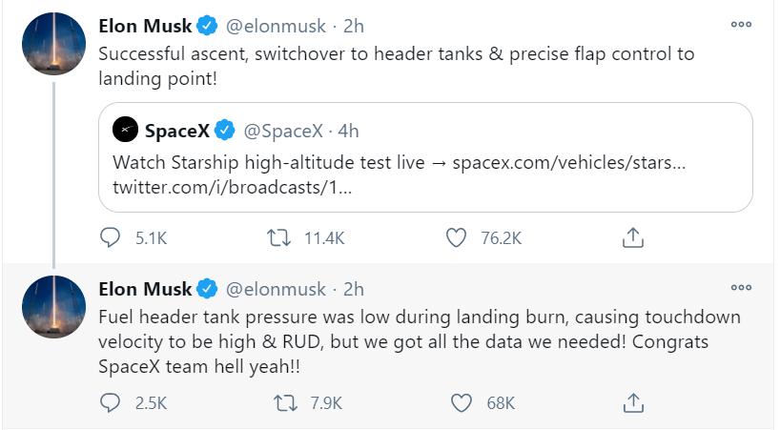Open the quoted SpaceX tweet's 4h timestamp
Screen dimensions: 780x430
click(347, 131)
